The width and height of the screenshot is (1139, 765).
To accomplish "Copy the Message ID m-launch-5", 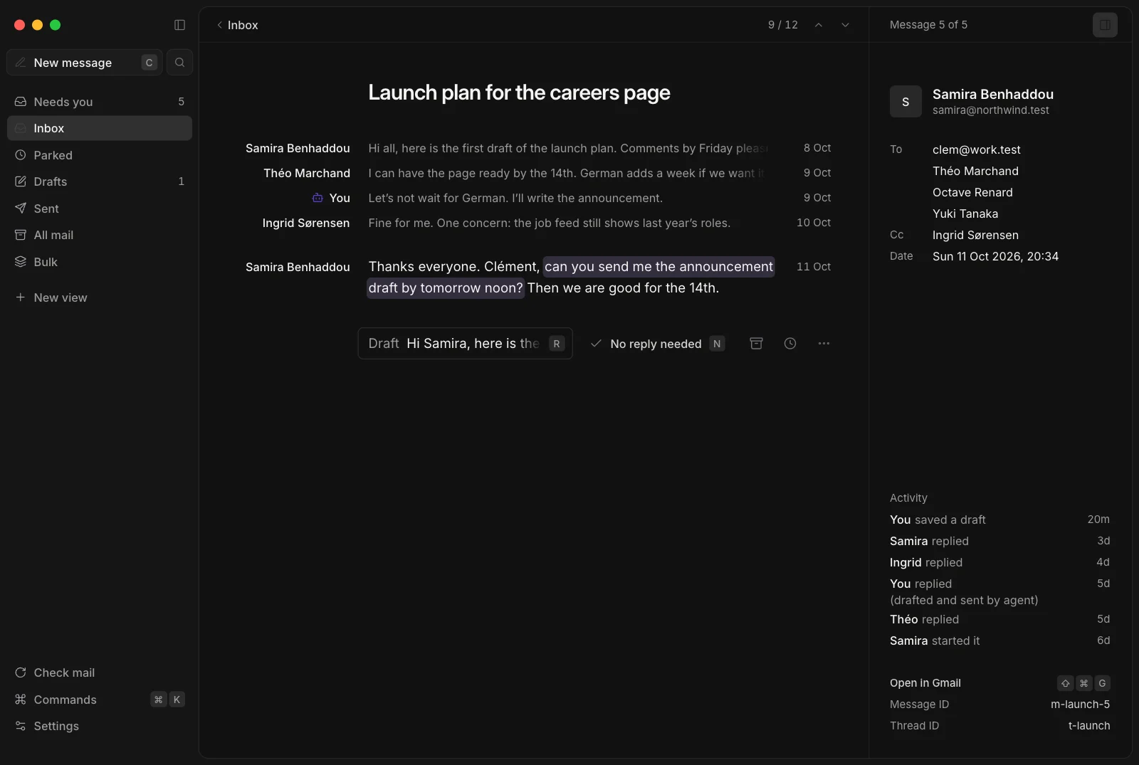I will 1080,705.
